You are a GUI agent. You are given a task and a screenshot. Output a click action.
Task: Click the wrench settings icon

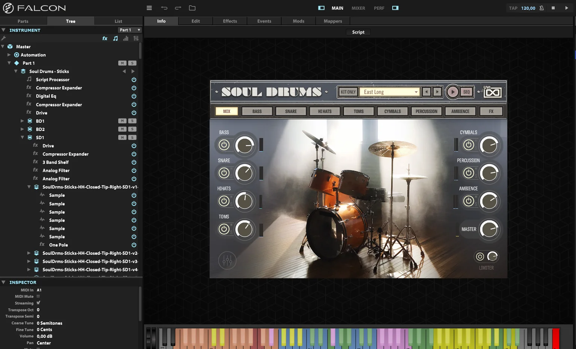3,38
